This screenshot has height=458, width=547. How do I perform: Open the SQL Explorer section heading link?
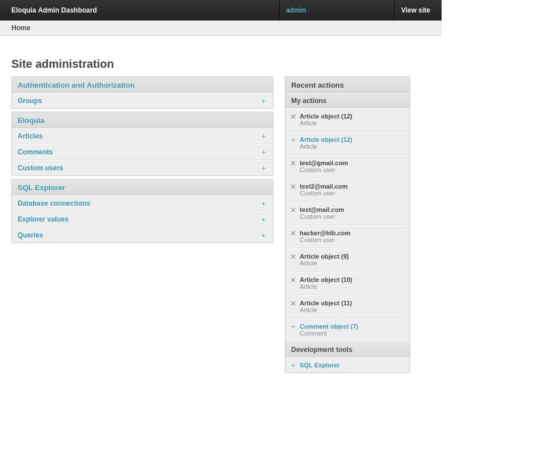pyautogui.click(x=41, y=187)
